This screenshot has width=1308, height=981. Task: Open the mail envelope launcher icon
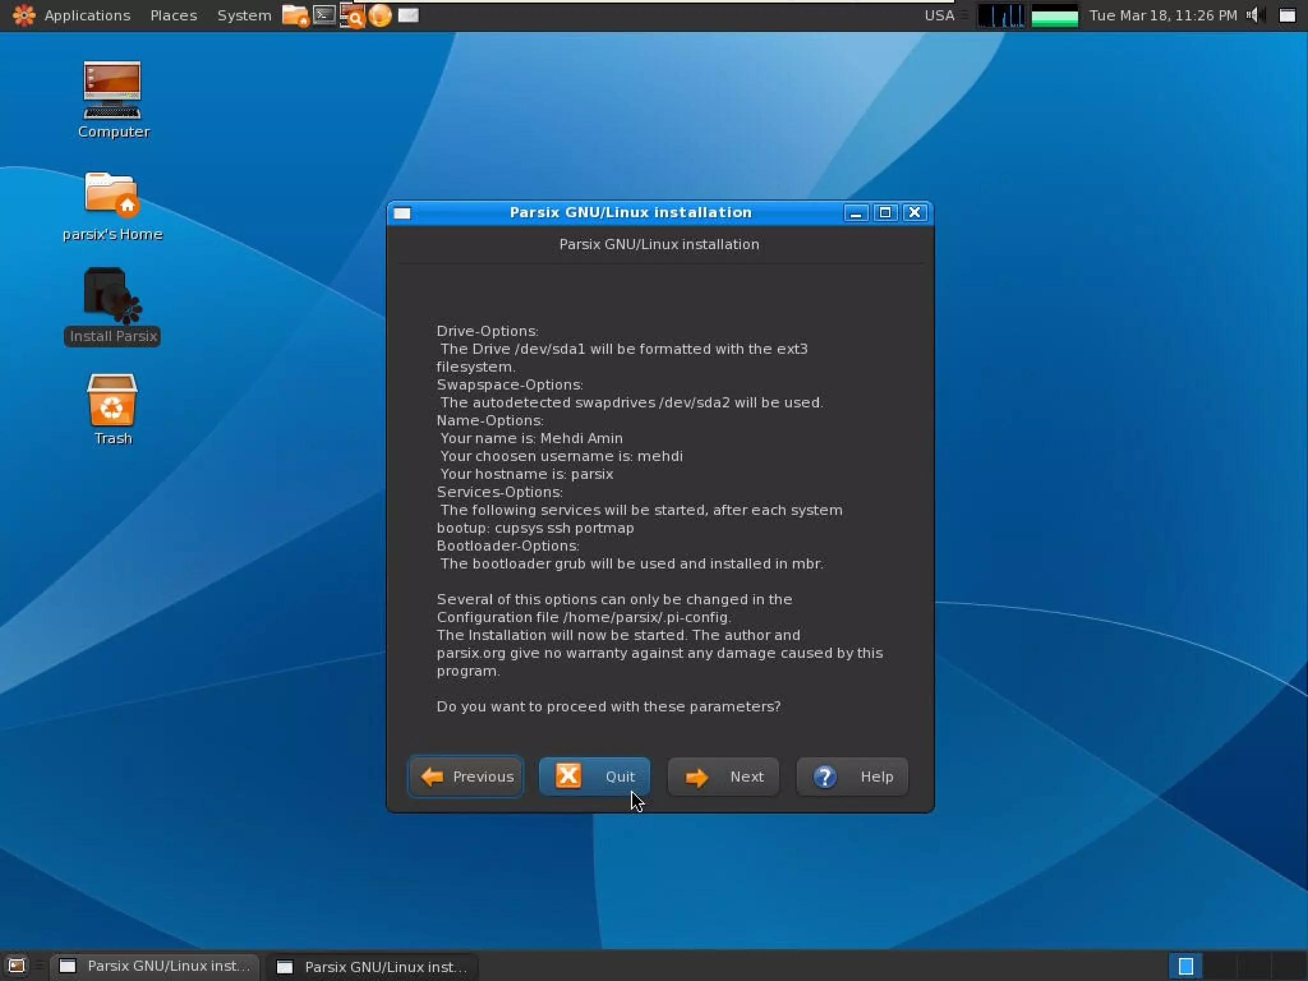(x=408, y=15)
